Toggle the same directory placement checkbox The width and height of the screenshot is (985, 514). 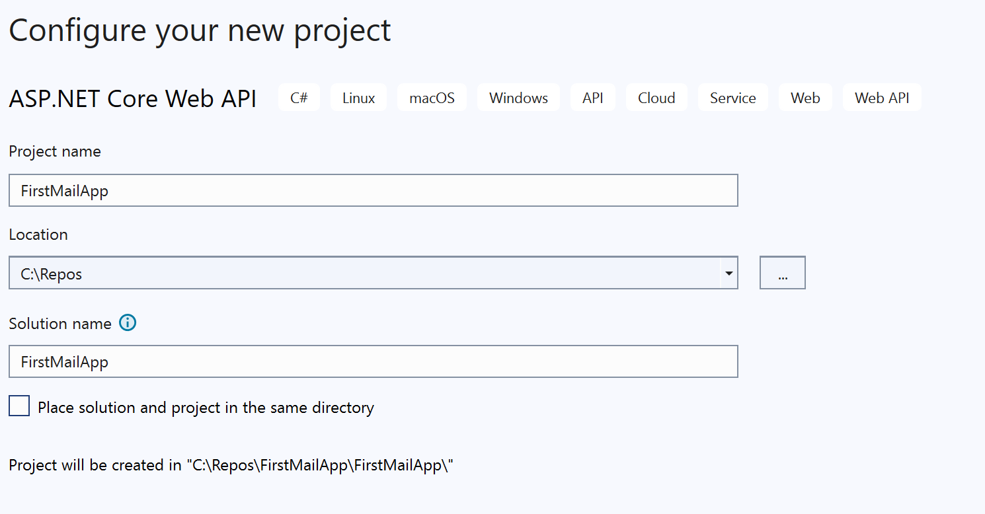point(19,406)
